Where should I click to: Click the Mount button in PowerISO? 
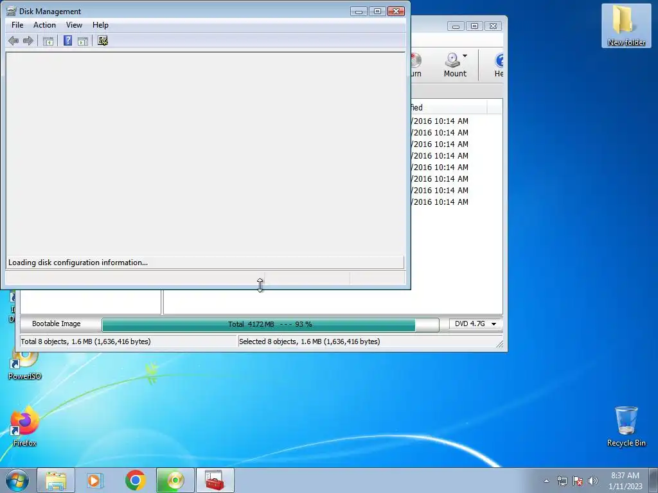454,65
